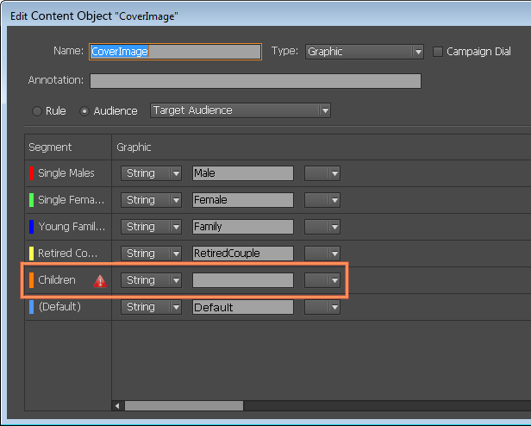
Task: Click the Segment column header
Action: coord(50,147)
